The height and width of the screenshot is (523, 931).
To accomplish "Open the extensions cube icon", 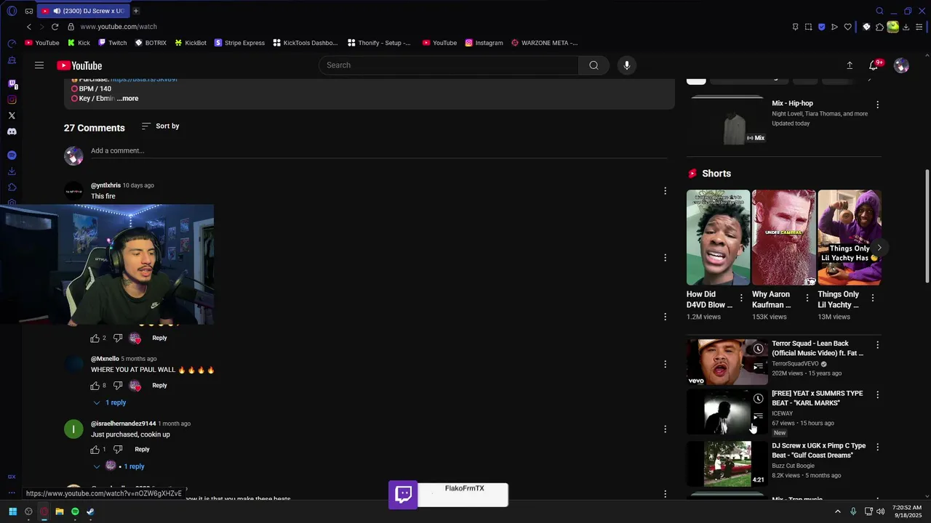I will coord(879,27).
